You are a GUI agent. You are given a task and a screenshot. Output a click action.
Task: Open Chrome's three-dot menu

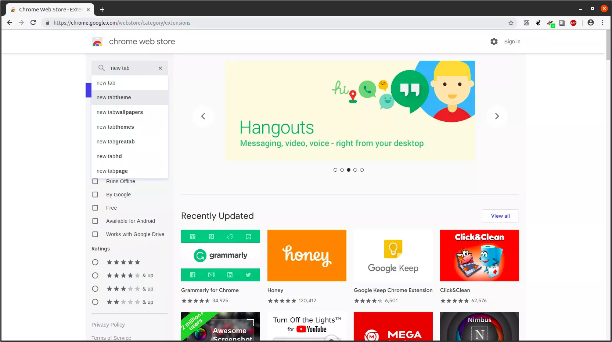point(603,22)
